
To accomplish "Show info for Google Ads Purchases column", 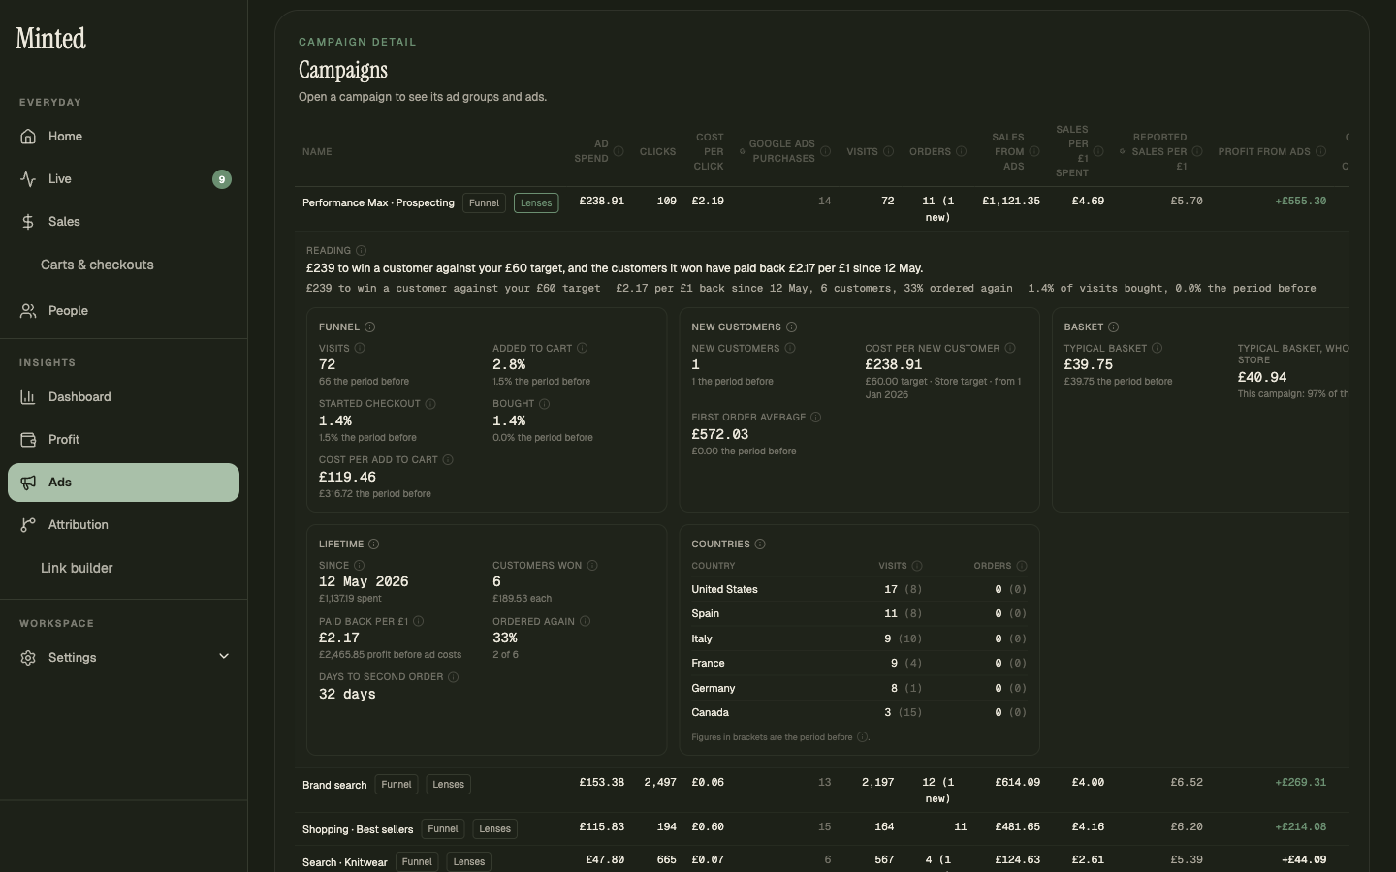I will click(826, 151).
